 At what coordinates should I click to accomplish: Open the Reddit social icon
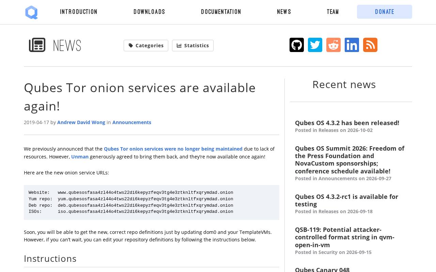[333, 45]
